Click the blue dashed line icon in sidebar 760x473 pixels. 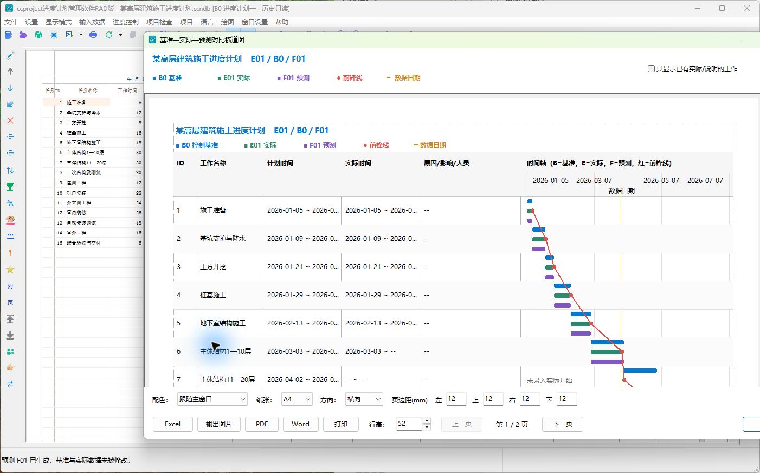[10, 237]
